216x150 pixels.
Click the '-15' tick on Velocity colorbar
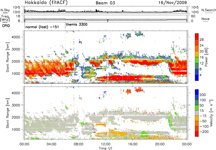tap(203, 116)
